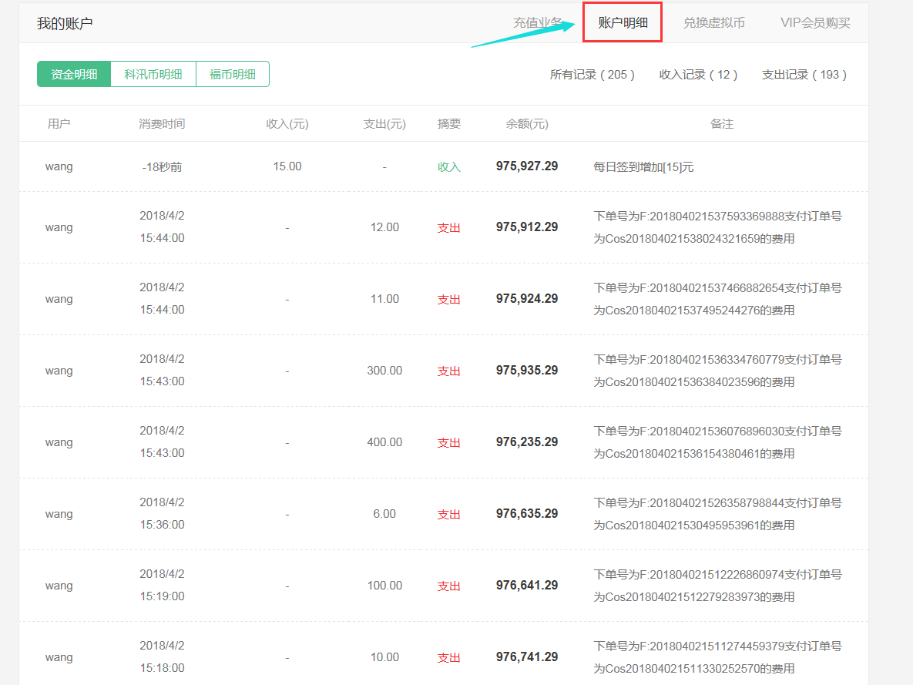Click the balance 976,235.29
The image size is (913, 685).
[x=527, y=442]
